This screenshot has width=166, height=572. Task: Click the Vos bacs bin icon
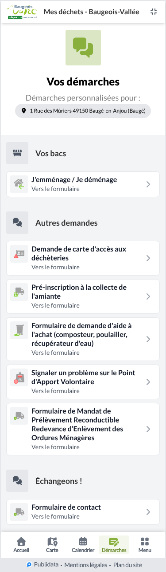tap(17, 153)
